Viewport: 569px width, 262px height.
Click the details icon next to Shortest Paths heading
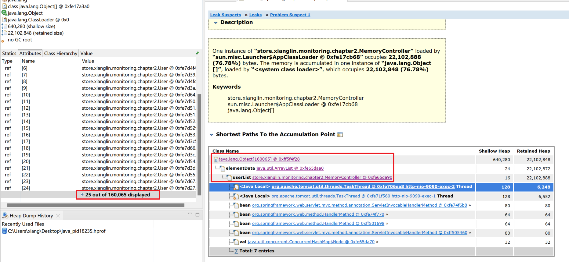point(340,135)
